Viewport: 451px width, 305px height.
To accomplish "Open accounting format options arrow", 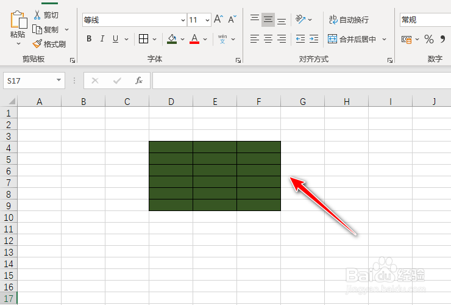I will (x=417, y=39).
